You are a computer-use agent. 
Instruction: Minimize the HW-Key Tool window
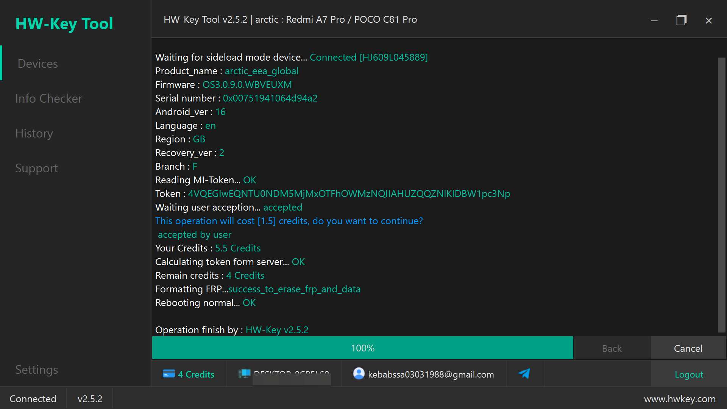tap(654, 20)
